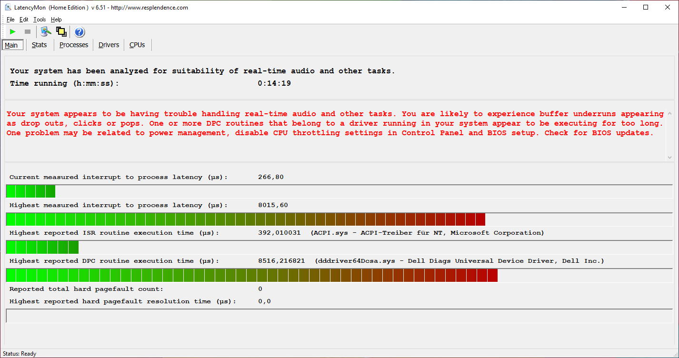Image resolution: width=679 pixels, height=358 pixels.
Task: Open help with the blue question mark
Action: click(80, 32)
